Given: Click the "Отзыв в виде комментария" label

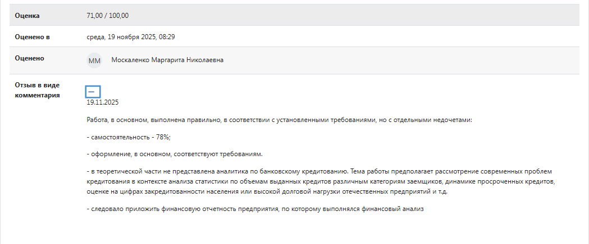Looking at the screenshot, I should point(37,90).
